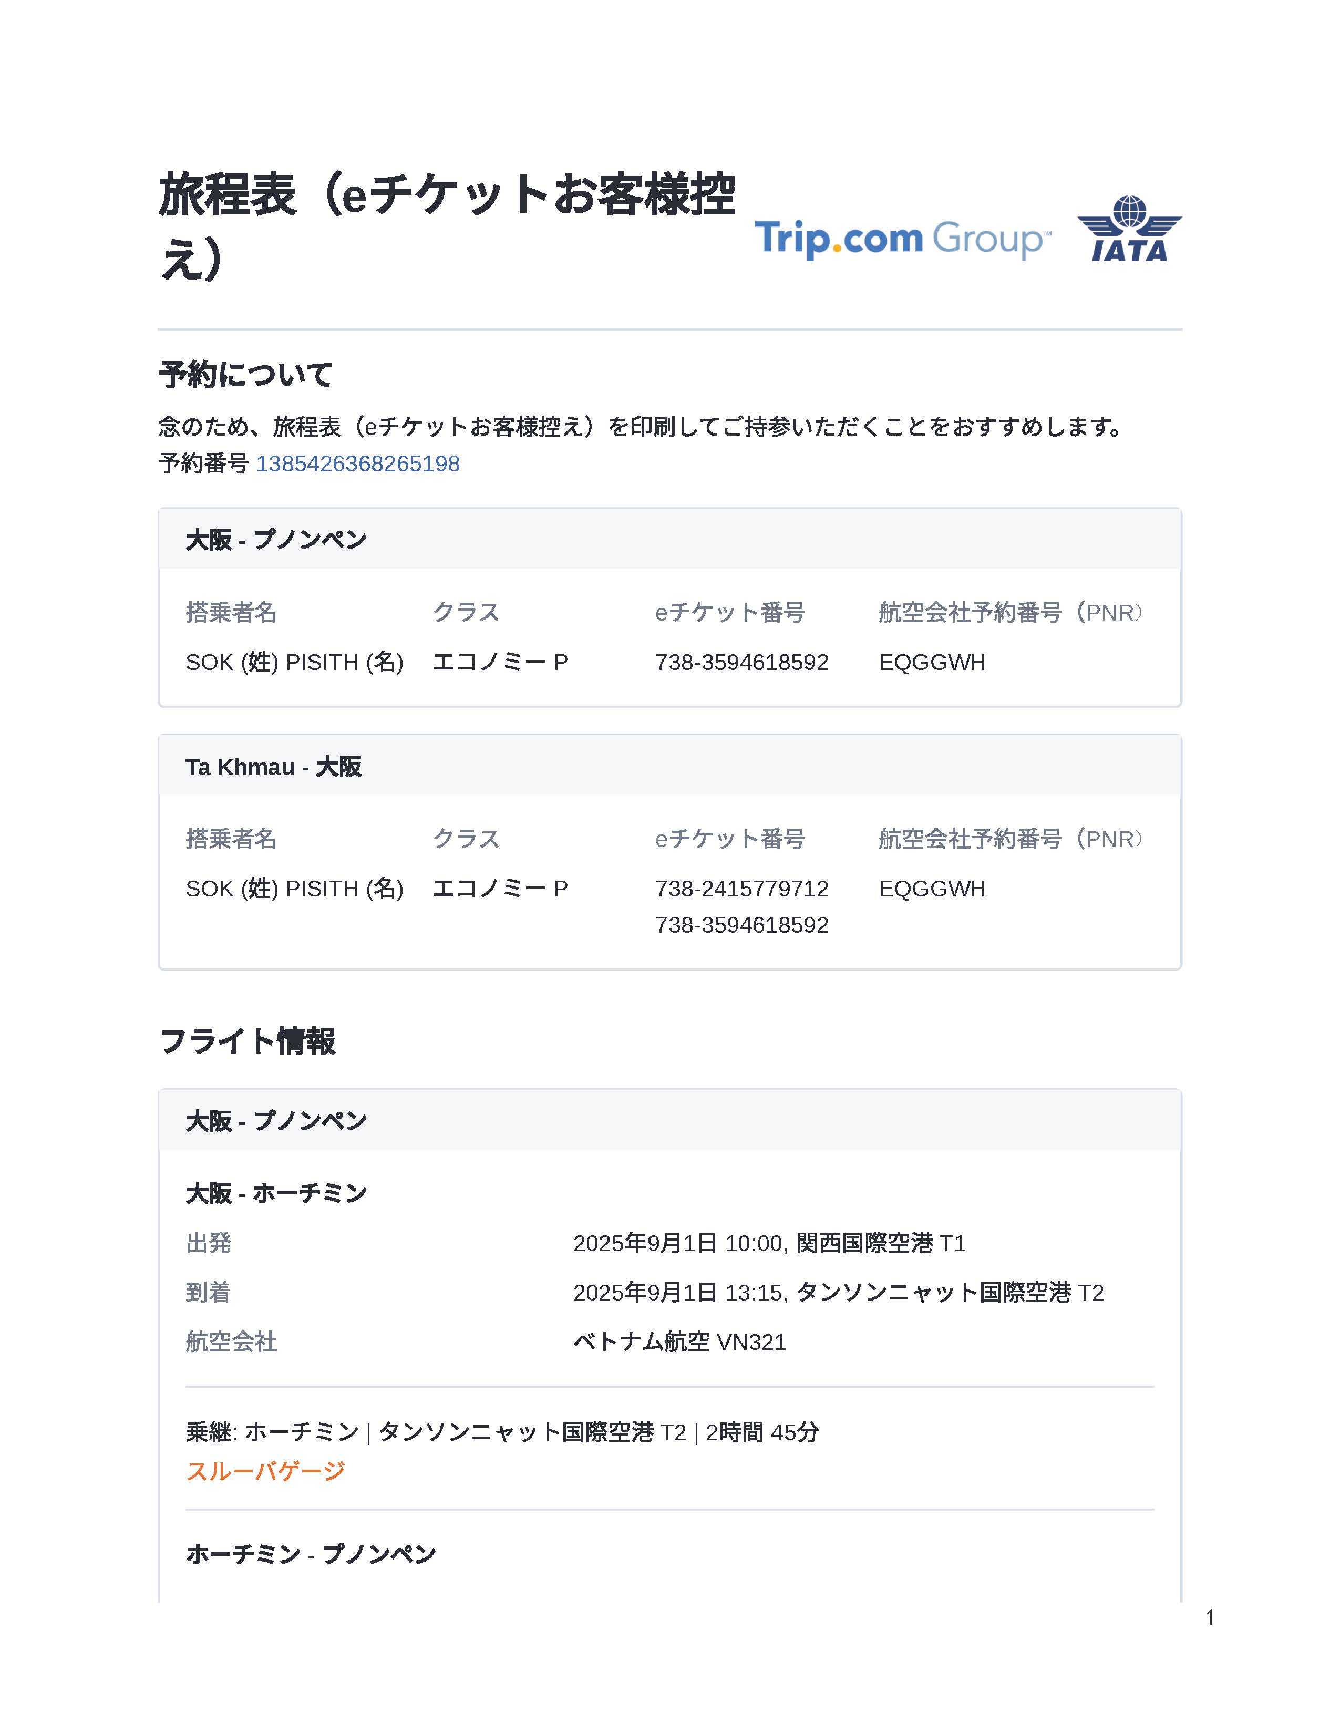Image resolution: width=1340 pixels, height=1734 pixels.
Task: Click the 出発 field label
Action: pos(209,1243)
